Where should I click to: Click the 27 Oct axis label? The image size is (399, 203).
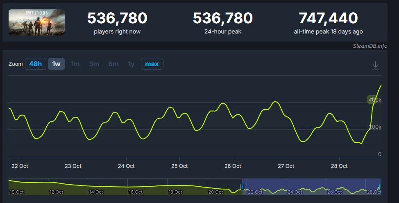click(286, 166)
